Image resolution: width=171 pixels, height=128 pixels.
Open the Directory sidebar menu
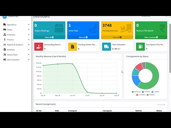pyautogui.click(x=16, y=50)
